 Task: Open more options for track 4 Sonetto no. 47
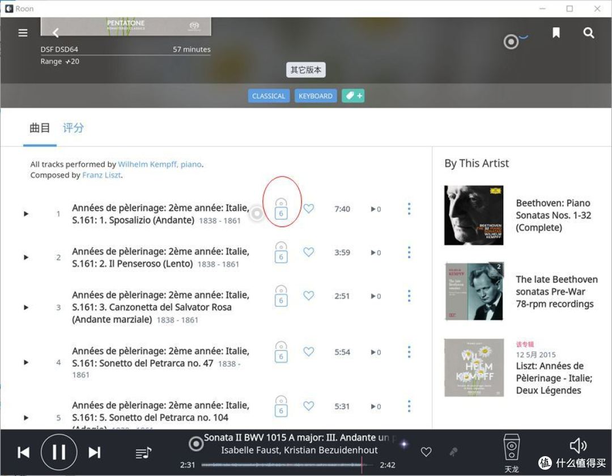[x=409, y=352]
